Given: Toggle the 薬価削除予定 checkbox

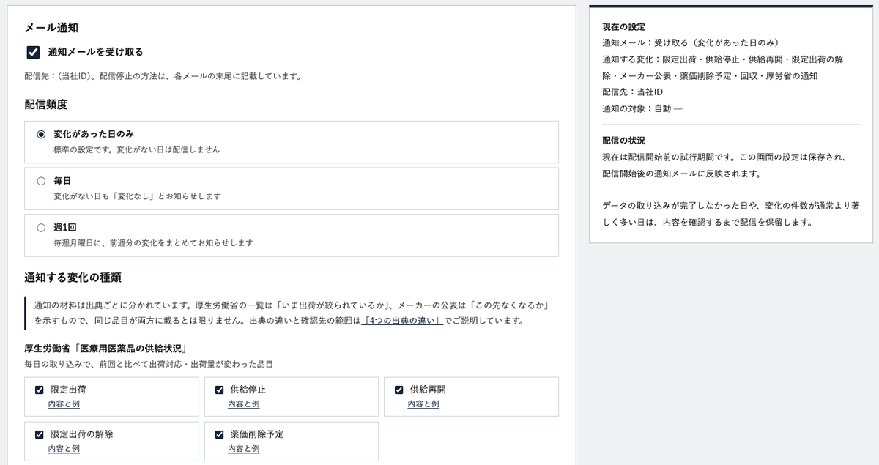Looking at the screenshot, I should [x=219, y=434].
